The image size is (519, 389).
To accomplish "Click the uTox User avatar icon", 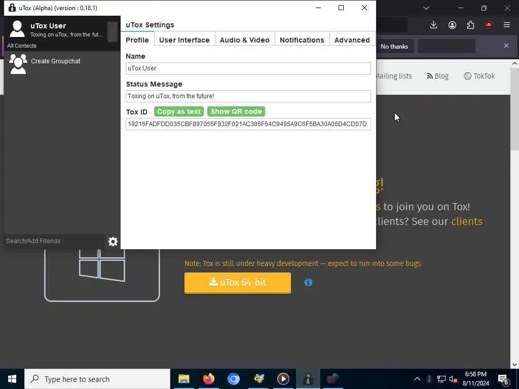I will tap(17, 29).
